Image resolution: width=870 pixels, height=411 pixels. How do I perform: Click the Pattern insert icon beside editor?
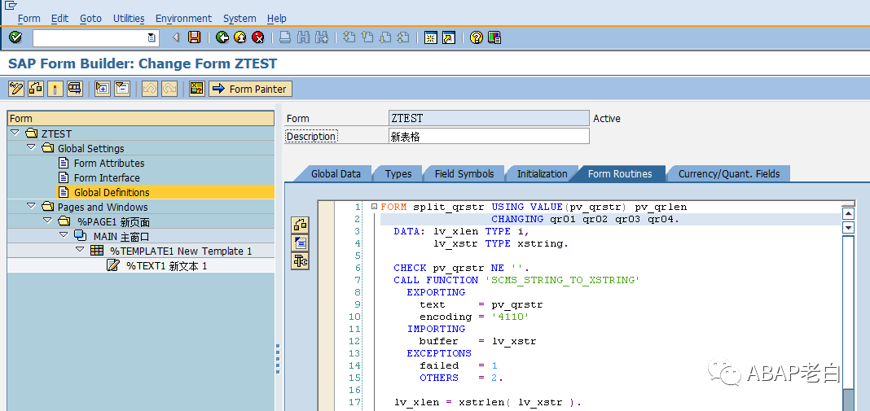coord(300,261)
